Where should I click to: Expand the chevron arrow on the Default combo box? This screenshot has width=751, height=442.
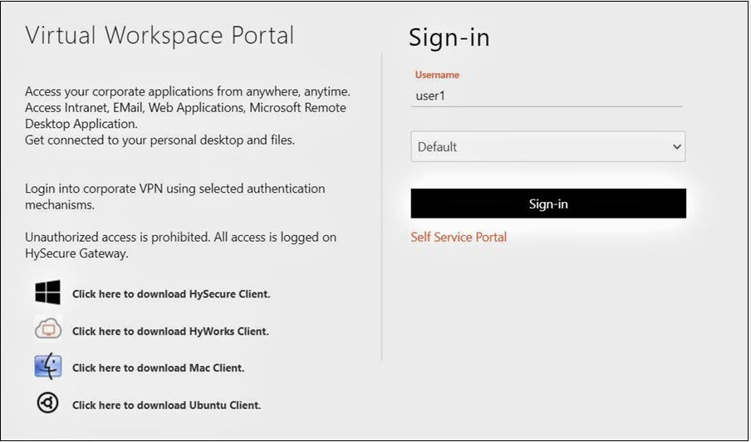677,146
